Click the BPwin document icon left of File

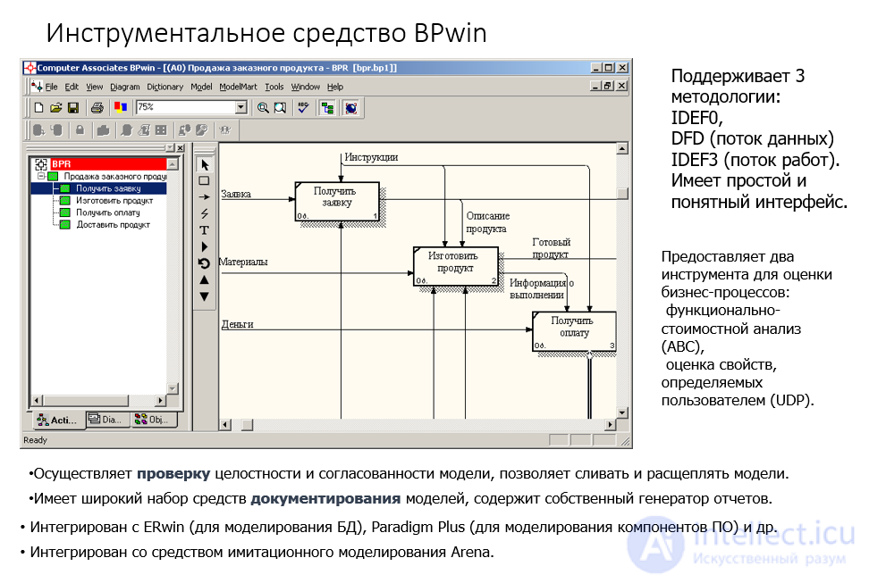38,87
